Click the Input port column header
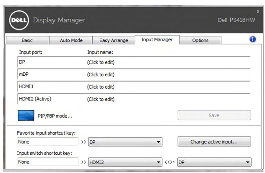The image size is (265, 173). [31, 52]
